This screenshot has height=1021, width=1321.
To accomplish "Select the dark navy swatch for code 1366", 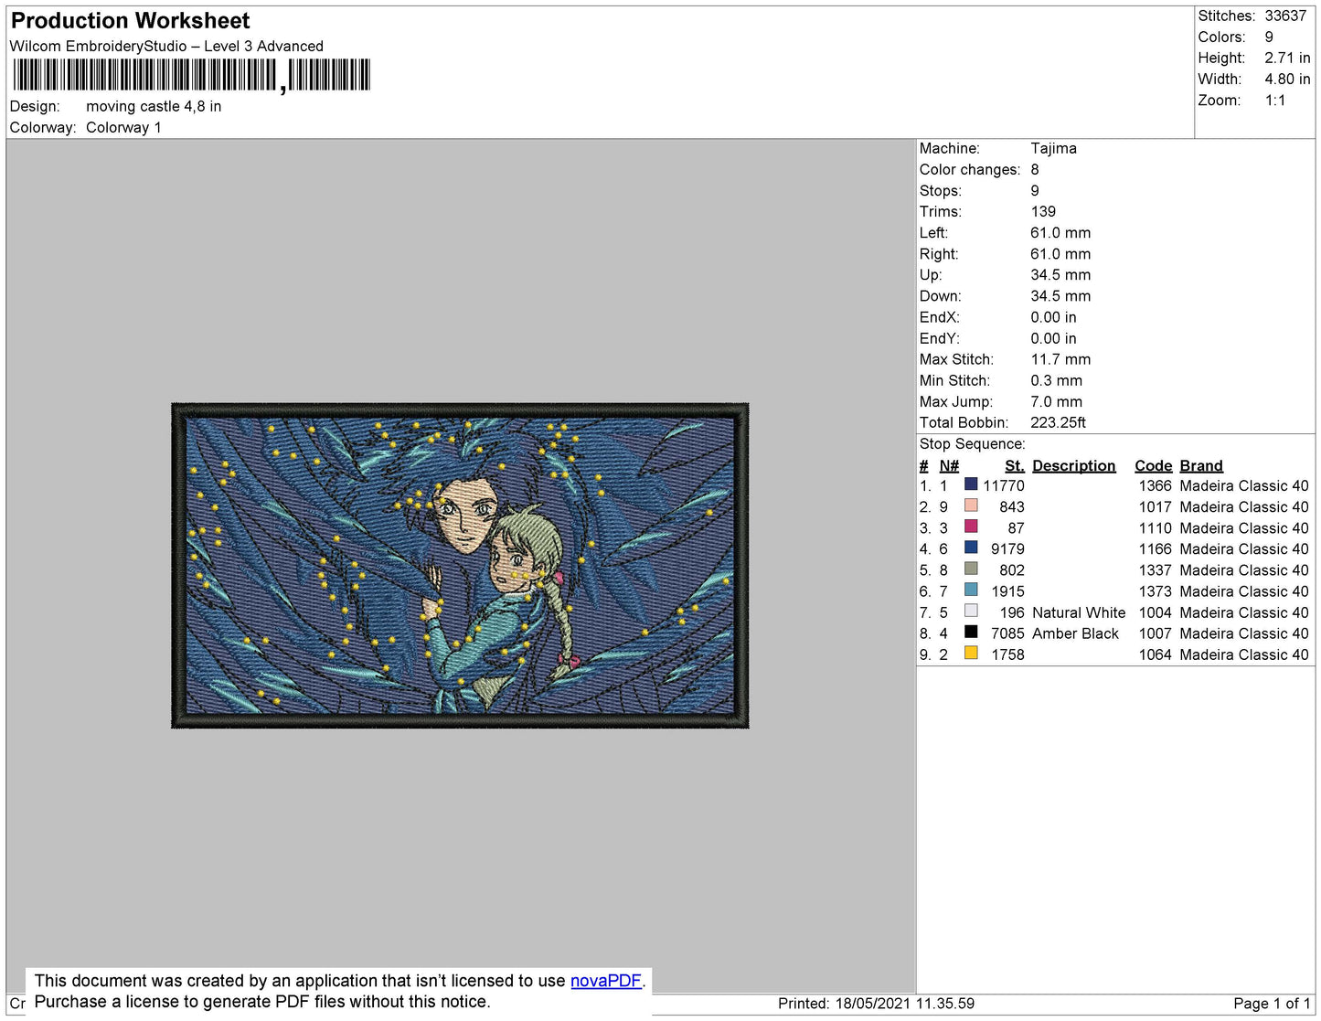I will click(x=971, y=484).
